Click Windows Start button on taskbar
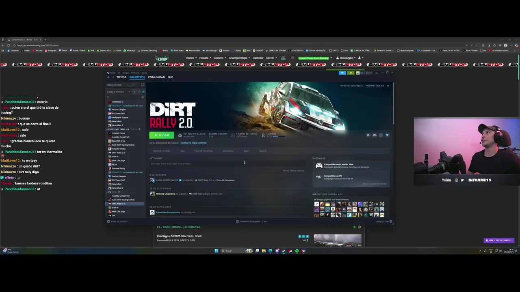 [216, 251]
